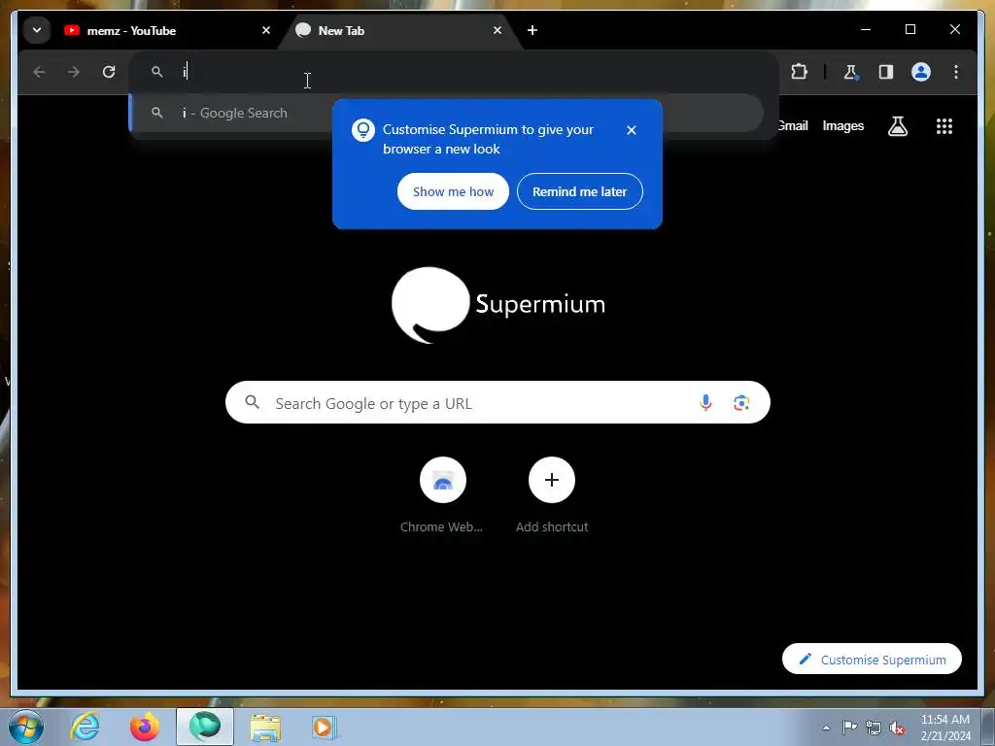The width and height of the screenshot is (995, 746).
Task: Close the memz - YouTube tab
Action: tap(266, 30)
